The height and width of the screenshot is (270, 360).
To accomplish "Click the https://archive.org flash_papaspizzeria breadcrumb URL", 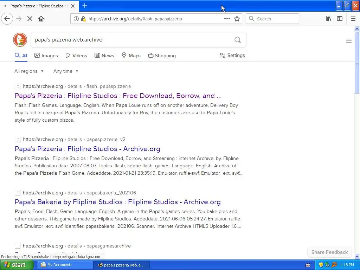I will (x=77, y=86).
